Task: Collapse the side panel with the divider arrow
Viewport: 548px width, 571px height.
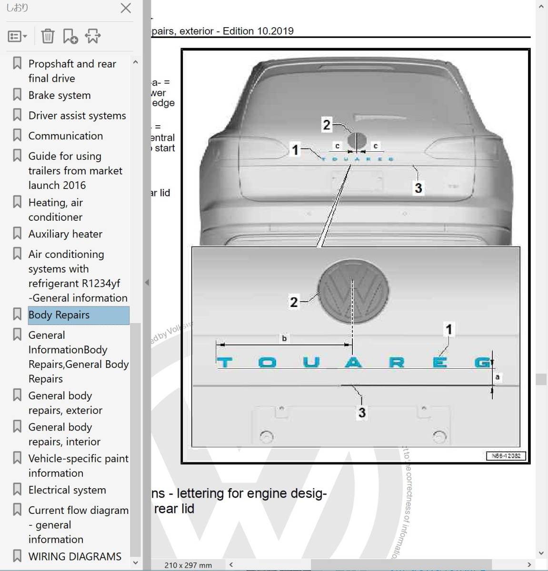Action: pos(147,283)
